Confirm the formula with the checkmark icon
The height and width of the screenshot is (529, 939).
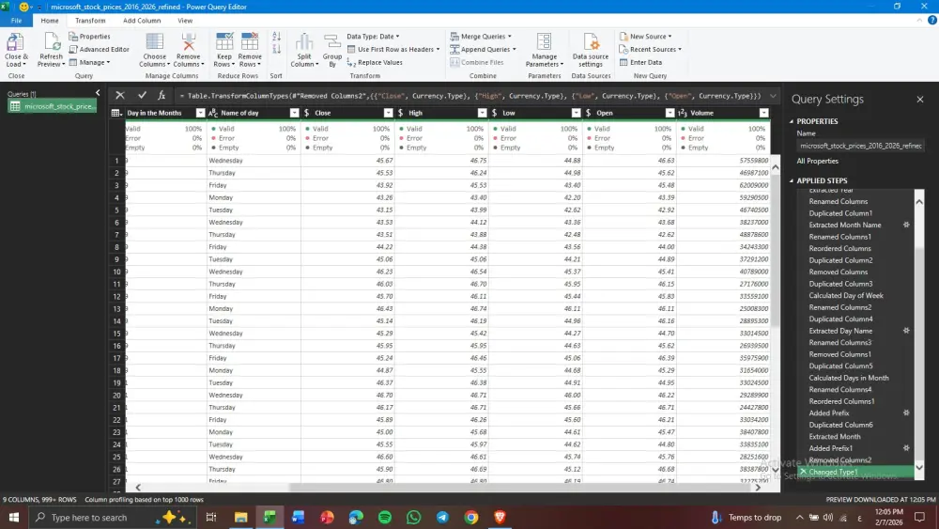click(142, 95)
